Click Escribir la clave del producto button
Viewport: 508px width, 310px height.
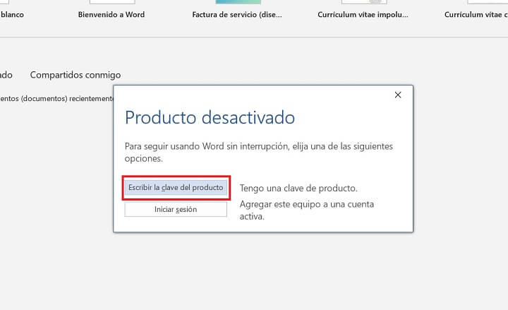[x=176, y=188]
